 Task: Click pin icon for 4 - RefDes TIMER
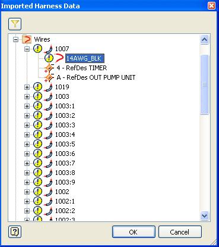click(49, 68)
